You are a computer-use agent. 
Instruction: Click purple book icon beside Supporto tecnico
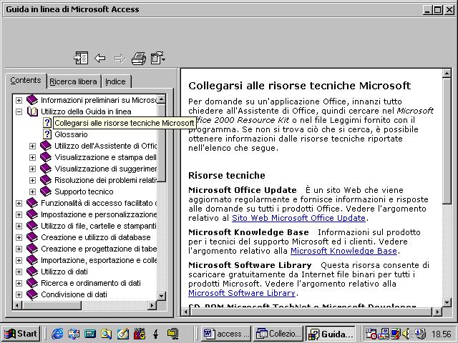pyautogui.click(x=46, y=192)
